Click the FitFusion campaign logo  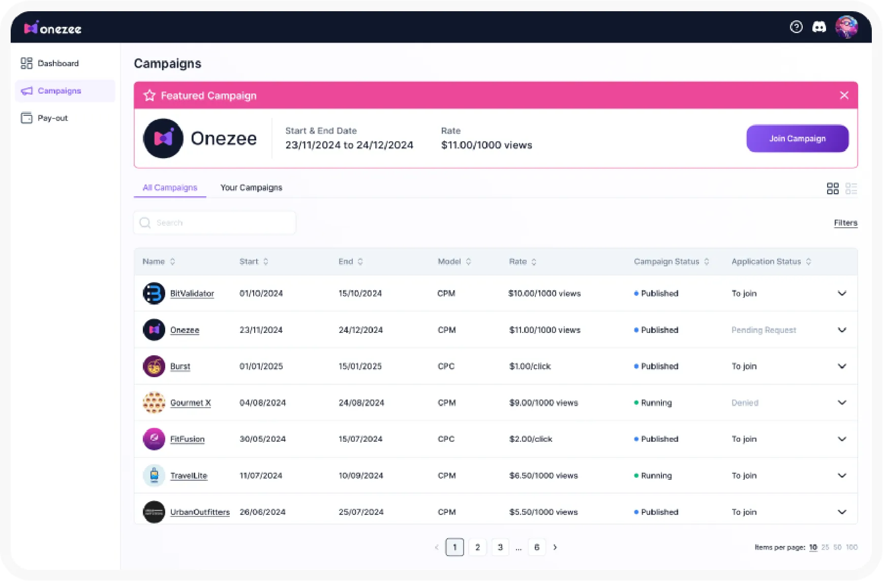tap(154, 439)
